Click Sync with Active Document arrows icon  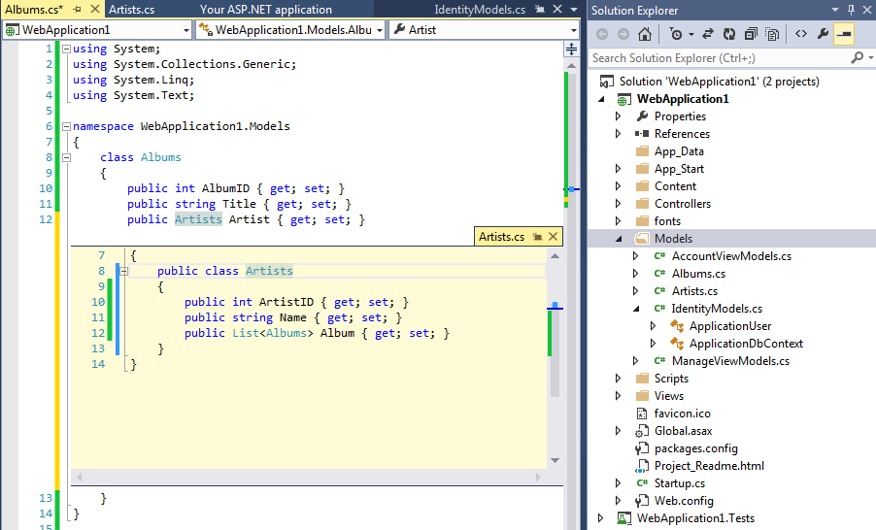point(708,34)
